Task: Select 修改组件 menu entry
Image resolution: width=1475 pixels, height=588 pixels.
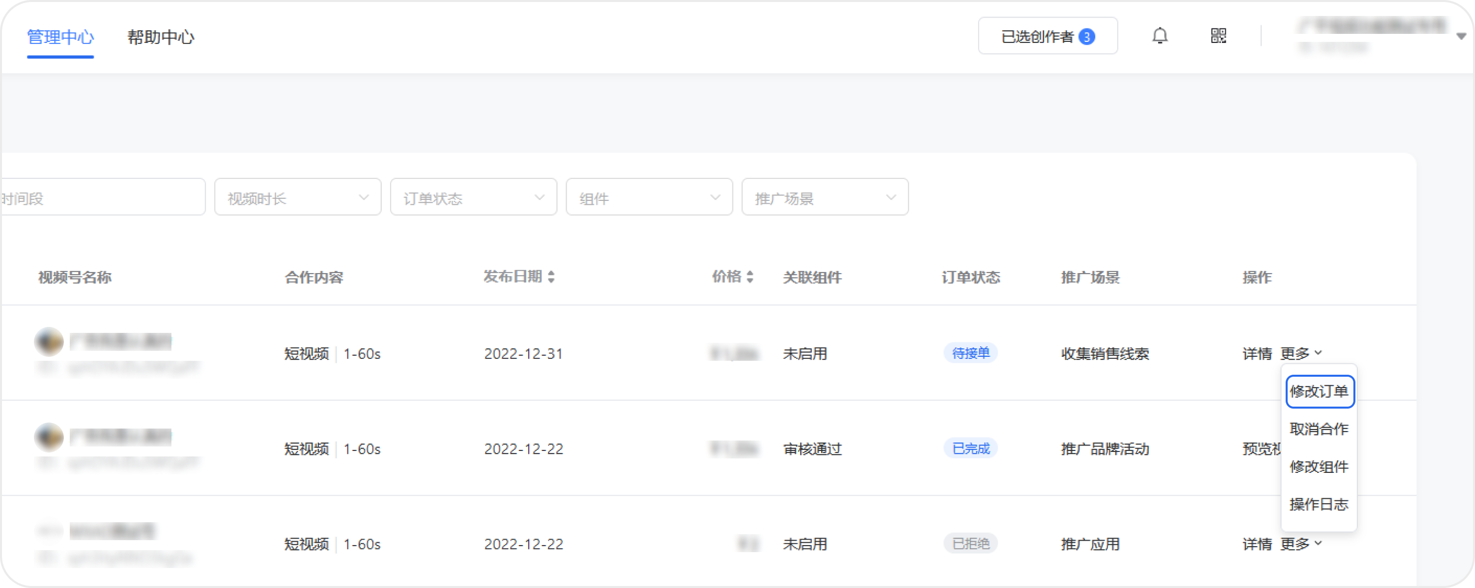Action: (1319, 466)
